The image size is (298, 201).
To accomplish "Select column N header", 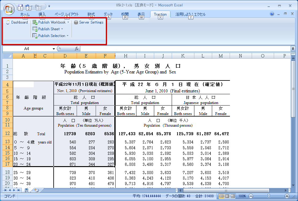I will pos(240,56).
